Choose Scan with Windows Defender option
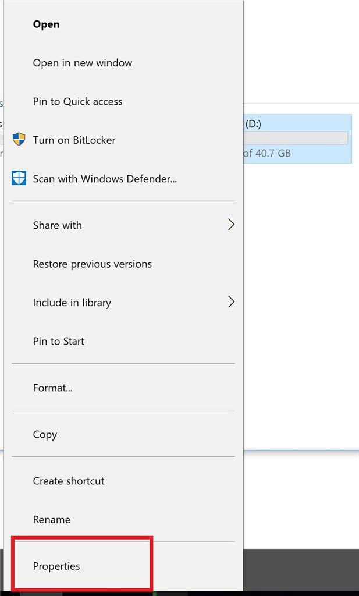The height and width of the screenshot is (596, 359). 105,179
